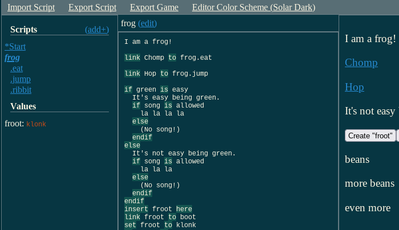Change Editor Color Scheme (Solar Dark)
The height and width of the screenshot is (230, 399).
254,7
